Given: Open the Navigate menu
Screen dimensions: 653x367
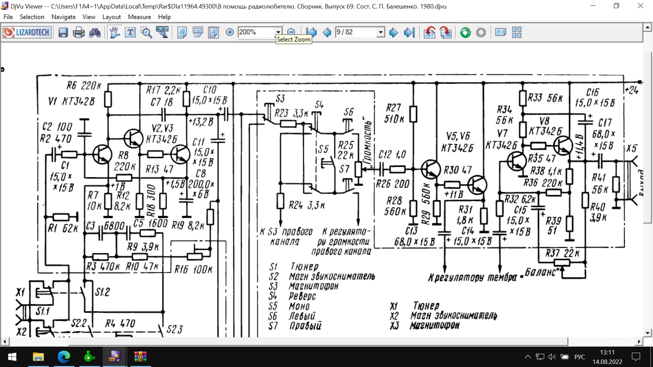Looking at the screenshot, I should point(63,17).
